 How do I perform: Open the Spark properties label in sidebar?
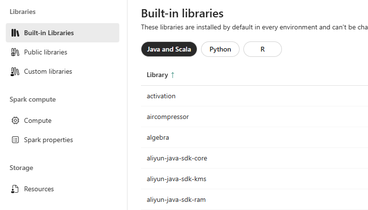click(x=49, y=140)
